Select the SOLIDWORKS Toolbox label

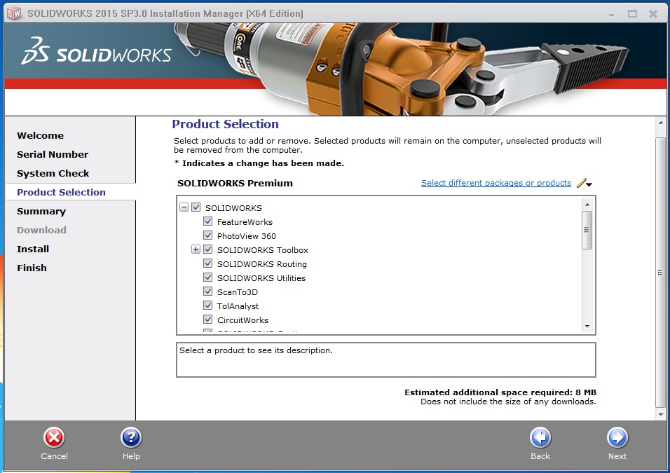263,250
